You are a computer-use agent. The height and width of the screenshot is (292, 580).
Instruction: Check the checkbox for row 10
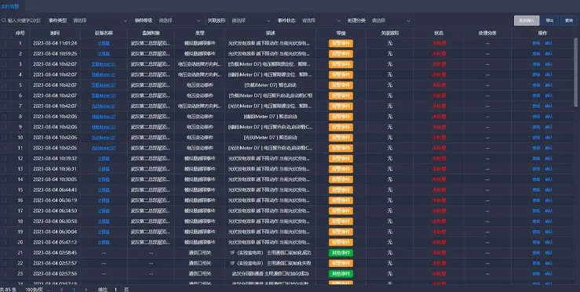pos(5,137)
